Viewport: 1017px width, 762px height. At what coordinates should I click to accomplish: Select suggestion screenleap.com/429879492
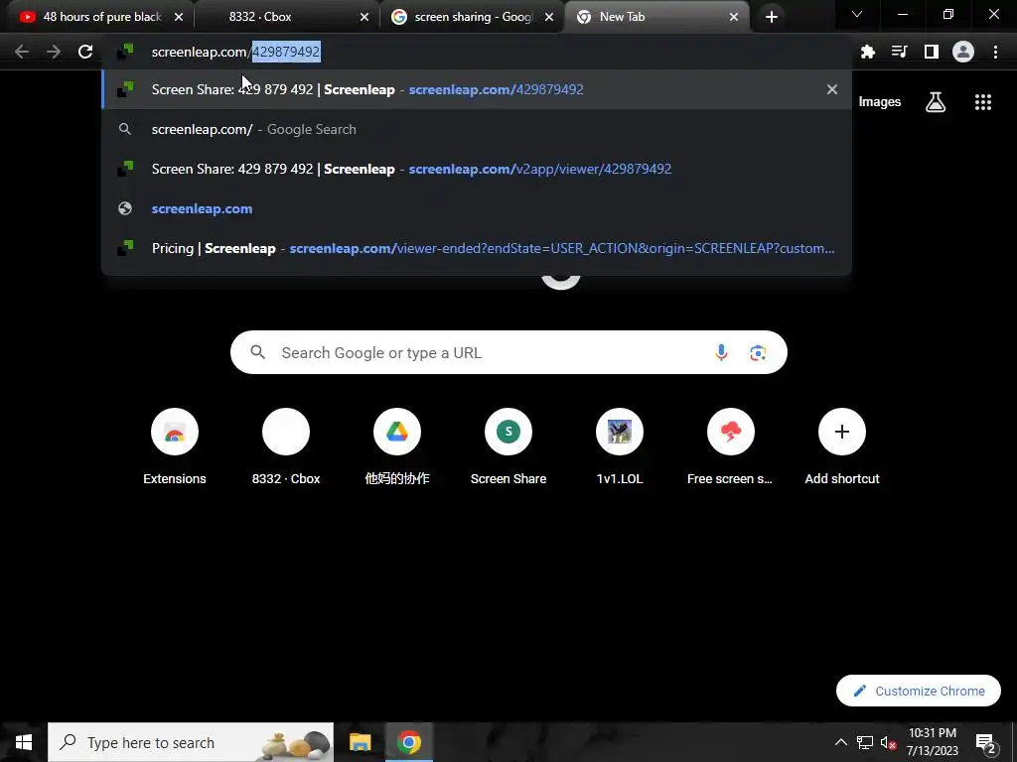click(477, 89)
